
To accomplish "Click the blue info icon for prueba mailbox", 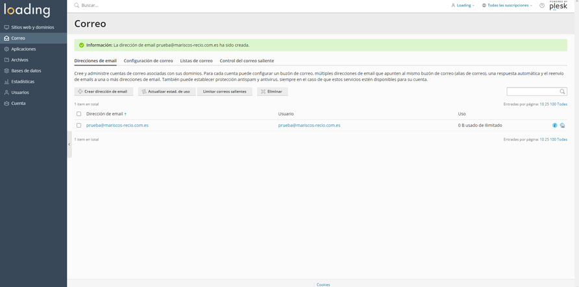I will point(554,125).
